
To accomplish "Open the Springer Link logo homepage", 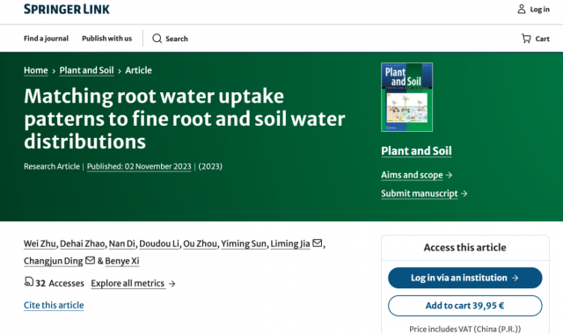I will tap(67, 9).
